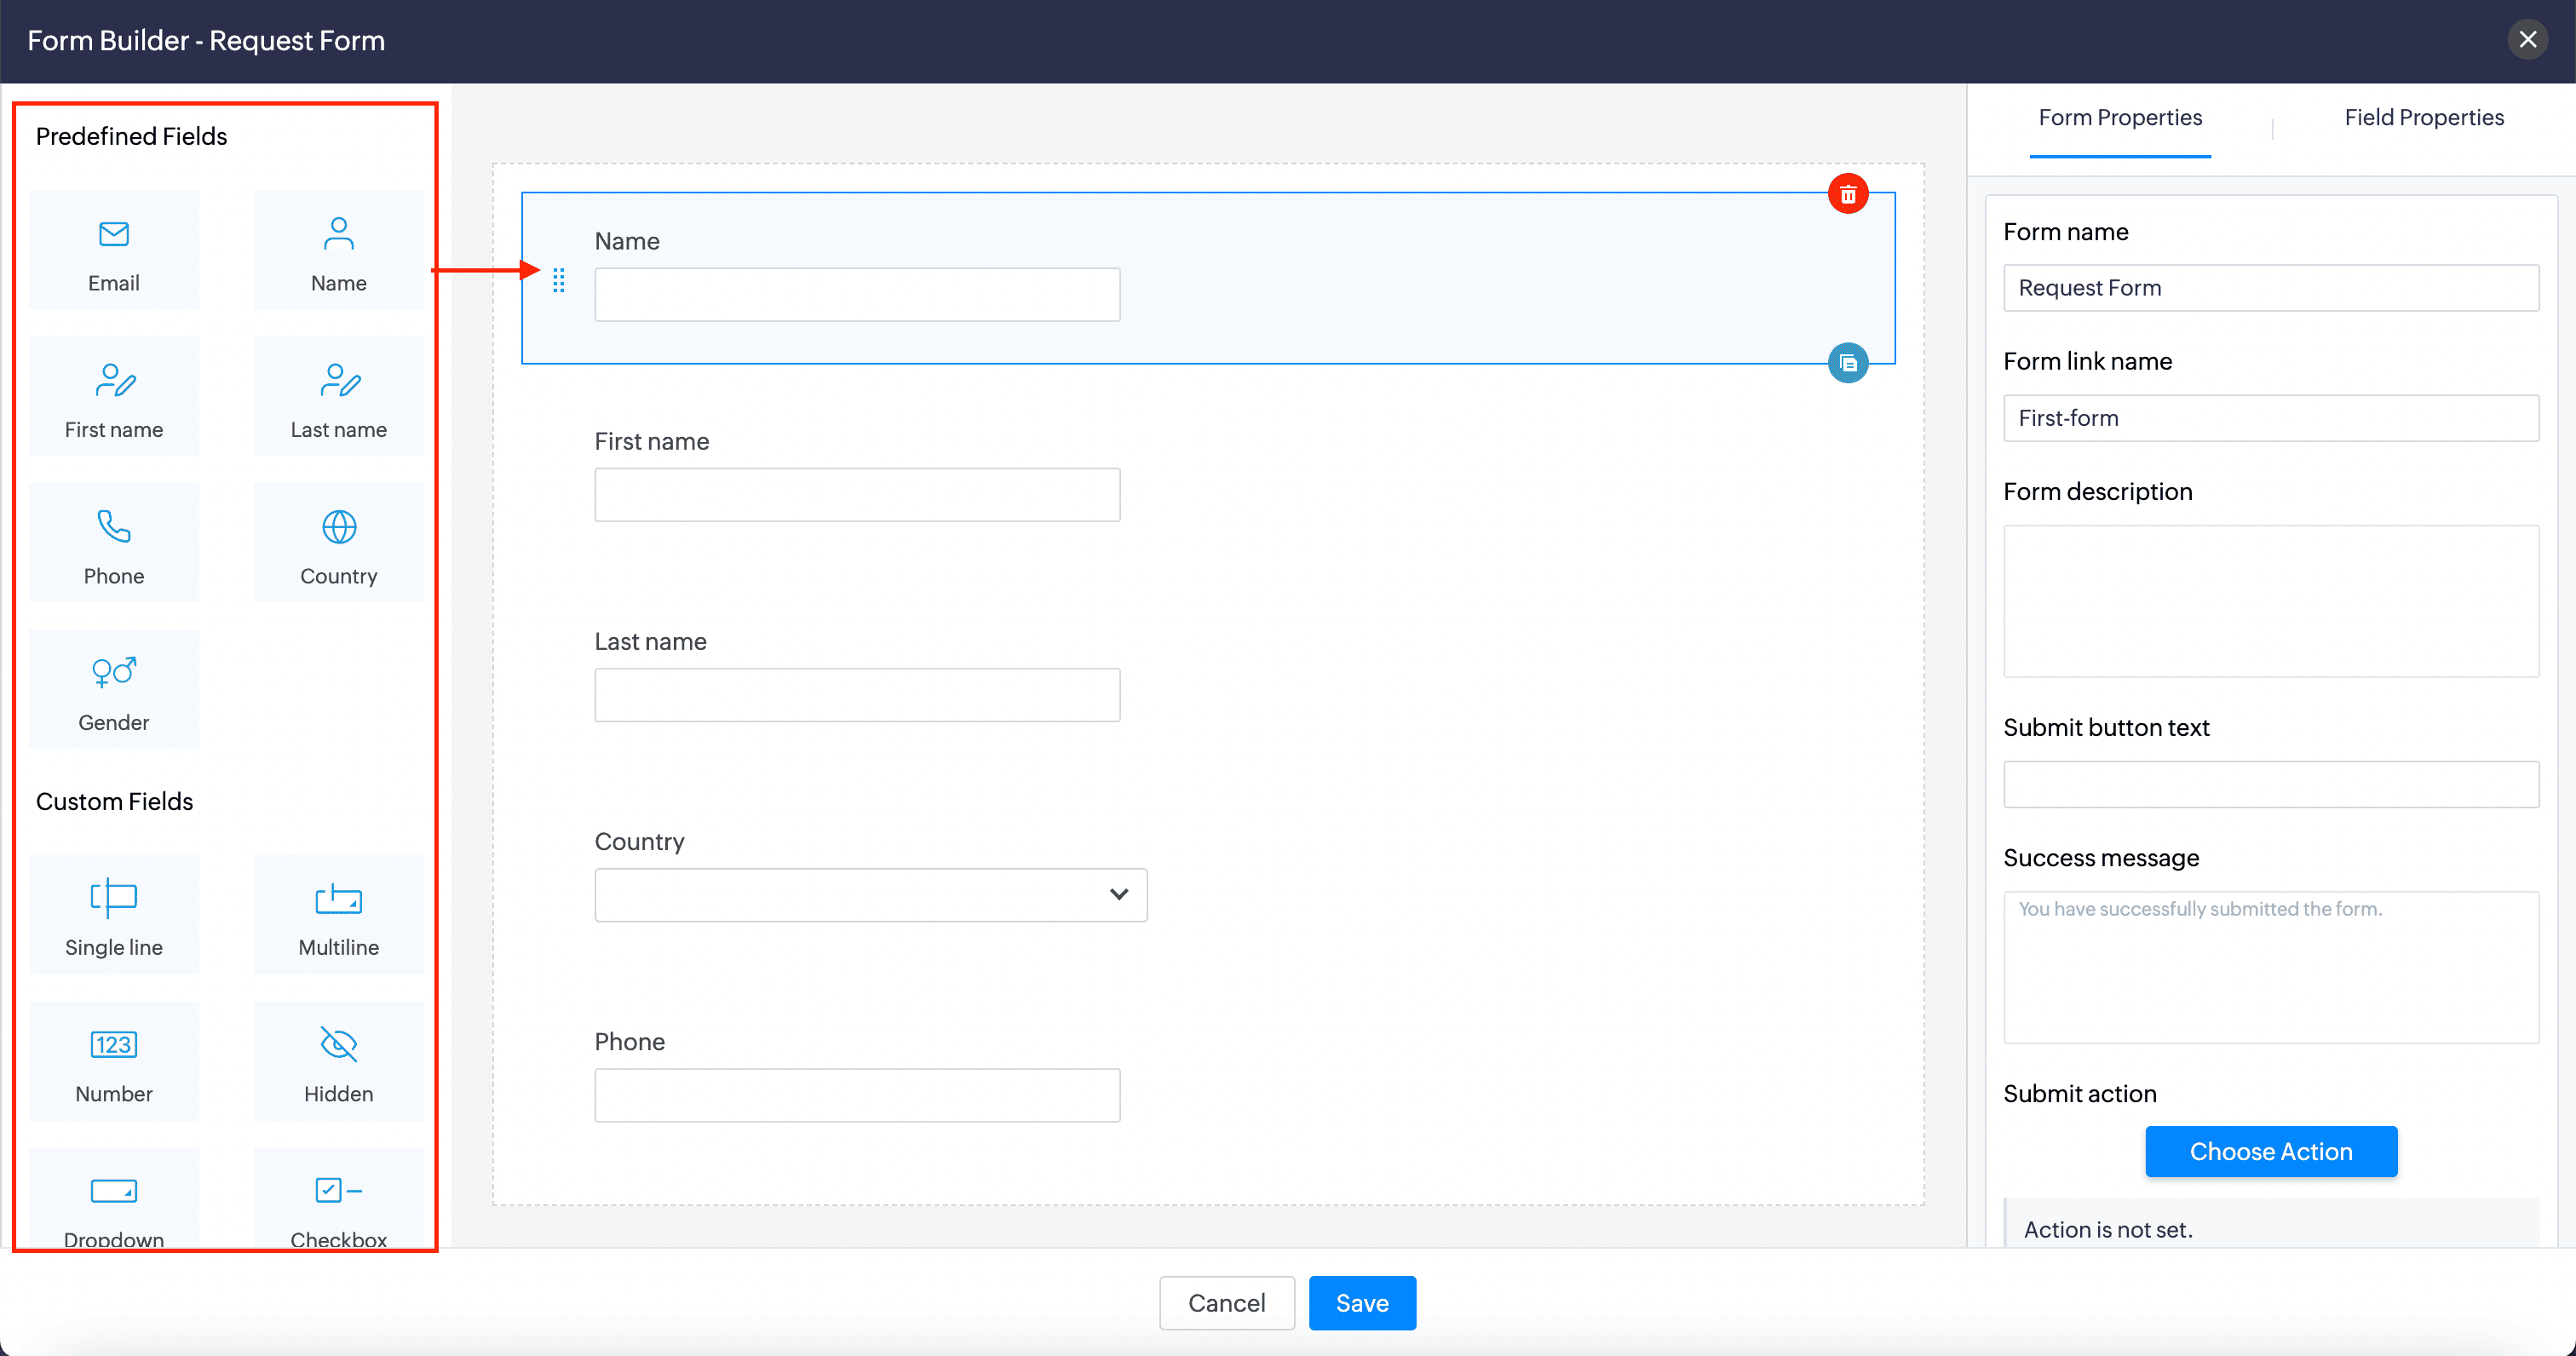
Task: Delete the Name field with trash icon
Action: click(x=1847, y=194)
